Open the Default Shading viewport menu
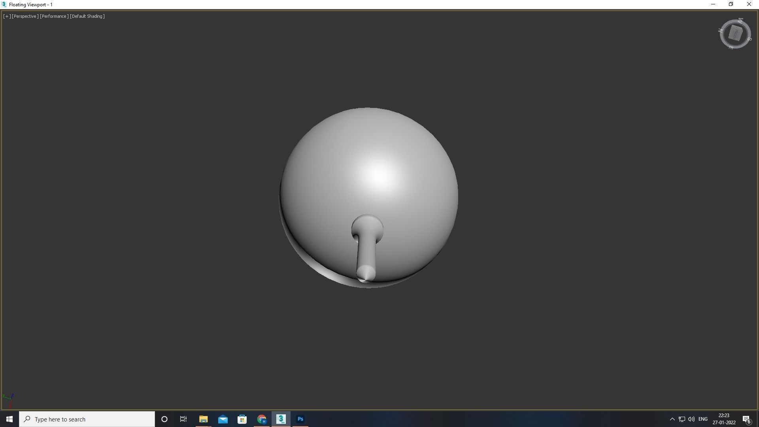 coord(87,16)
